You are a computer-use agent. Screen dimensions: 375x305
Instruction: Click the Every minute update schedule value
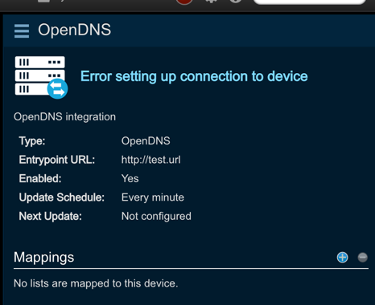click(x=153, y=197)
